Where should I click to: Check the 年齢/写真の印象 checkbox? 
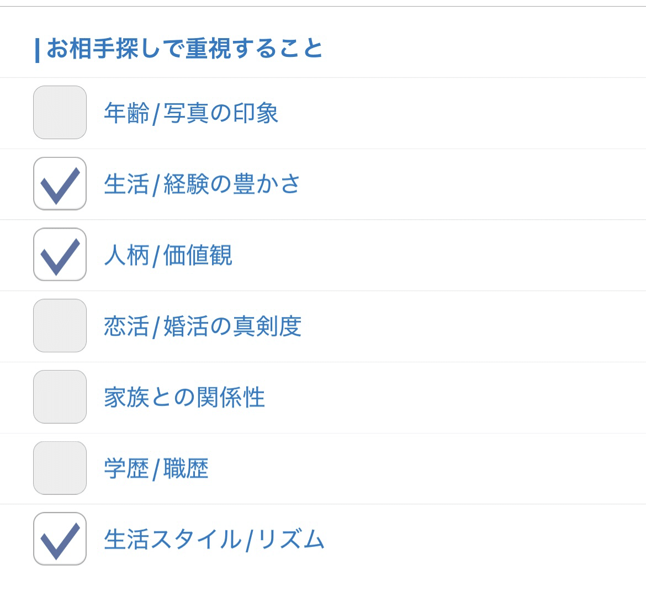pyautogui.click(x=60, y=112)
